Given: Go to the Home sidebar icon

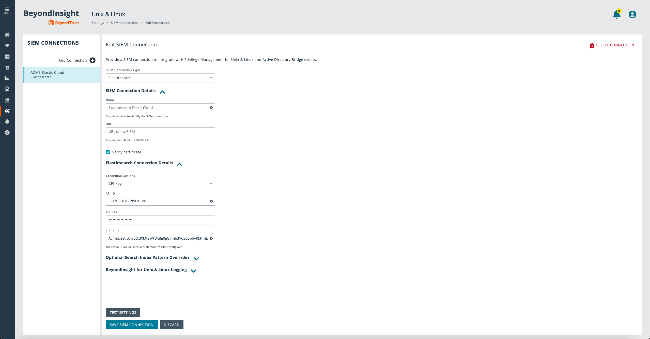Looking at the screenshot, I should click(x=7, y=34).
